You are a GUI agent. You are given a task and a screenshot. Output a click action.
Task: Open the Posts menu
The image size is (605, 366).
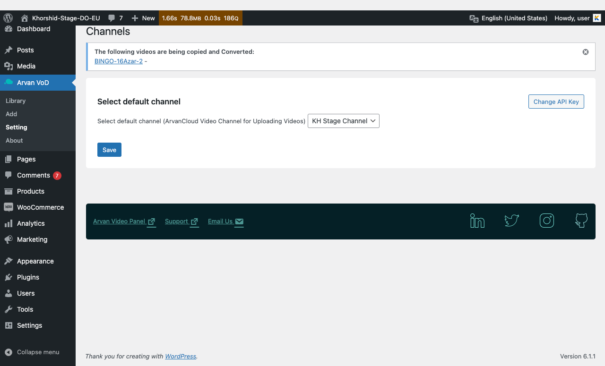point(38,50)
